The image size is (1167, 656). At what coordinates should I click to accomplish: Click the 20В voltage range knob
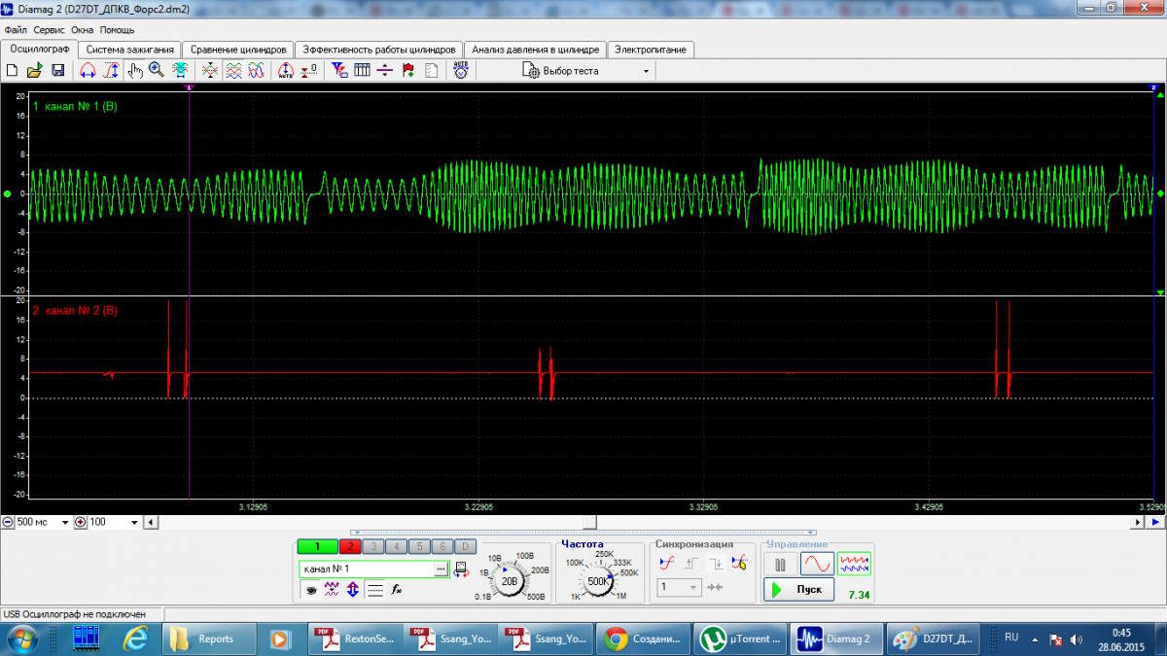point(510,581)
